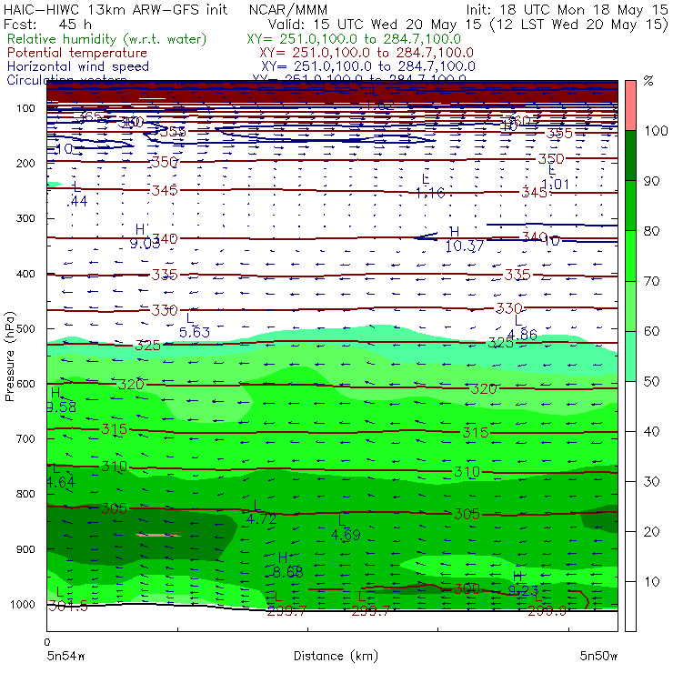The width and height of the screenshot is (673, 673).
Task: Click the 'L .44' wind minimum label
Action: tap(77, 195)
